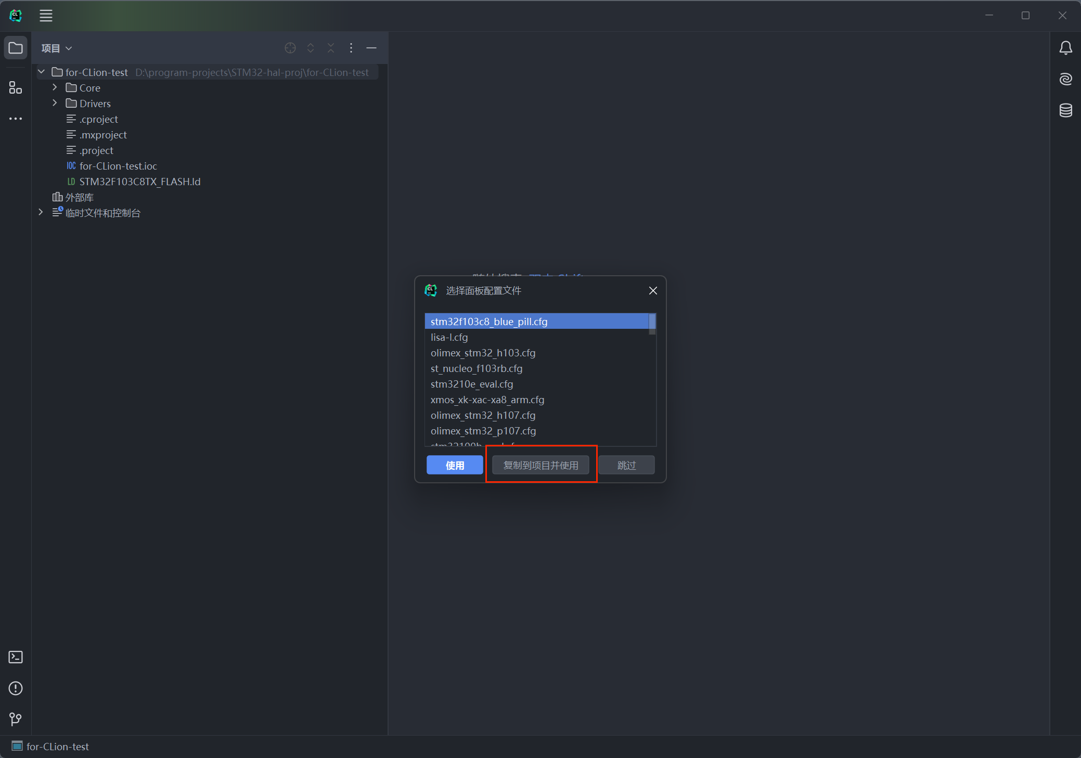The height and width of the screenshot is (758, 1081).
Task: Click the CLion logo icon in title bar
Action: tap(16, 16)
